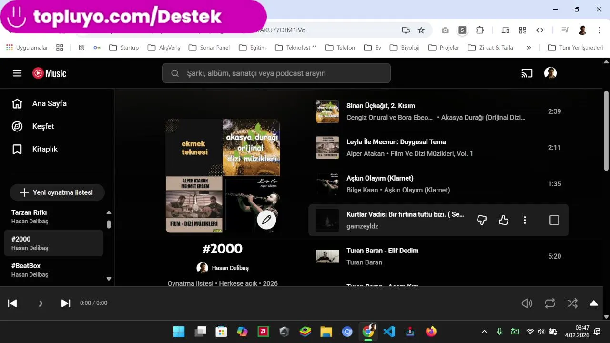Click the search magnifier icon

tap(175, 73)
